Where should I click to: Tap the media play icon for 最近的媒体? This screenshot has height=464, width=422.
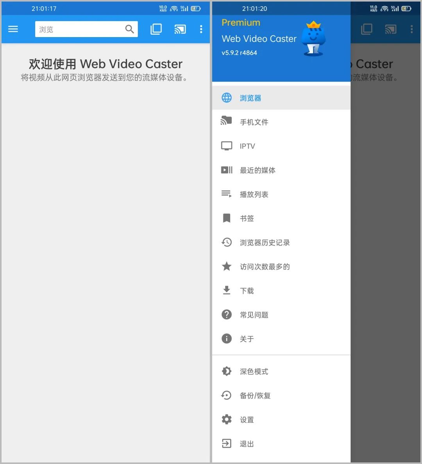(227, 170)
